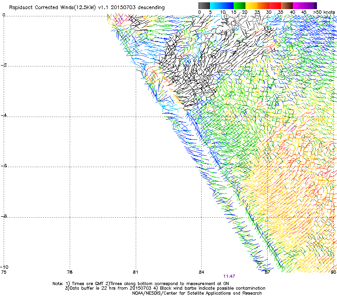Click the purple '11:47' time label

229,276
